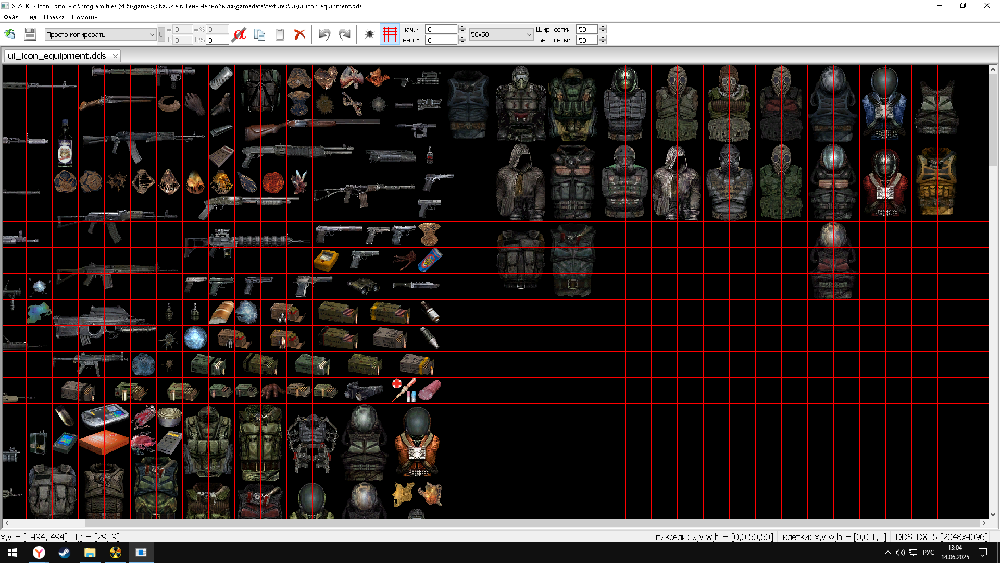This screenshot has height=563, width=1000.
Task: Toggle the U lock button
Action: click(161, 34)
